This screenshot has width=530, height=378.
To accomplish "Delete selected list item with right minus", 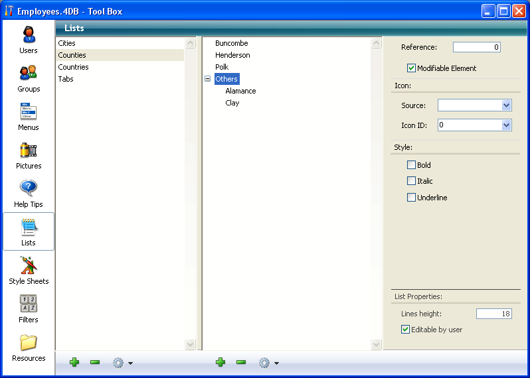I will [x=241, y=362].
